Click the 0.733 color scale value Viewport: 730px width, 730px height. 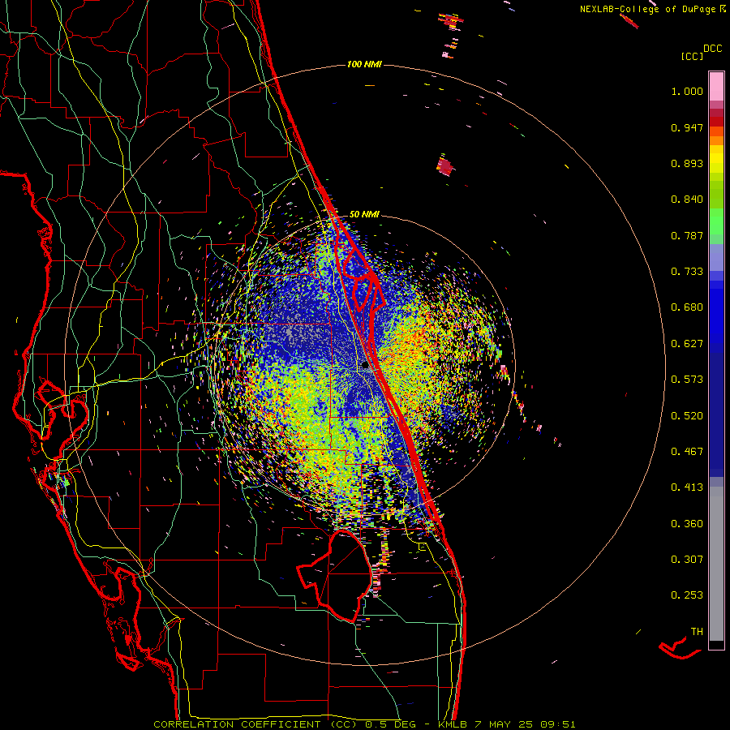click(x=687, y=272)
